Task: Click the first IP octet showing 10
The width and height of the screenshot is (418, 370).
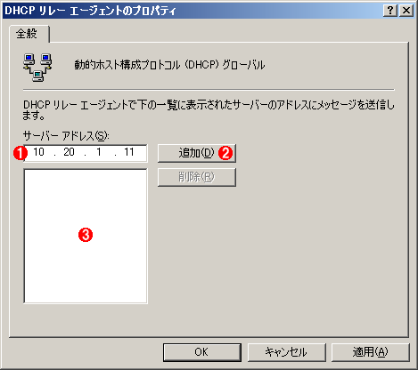Action: 38,152
